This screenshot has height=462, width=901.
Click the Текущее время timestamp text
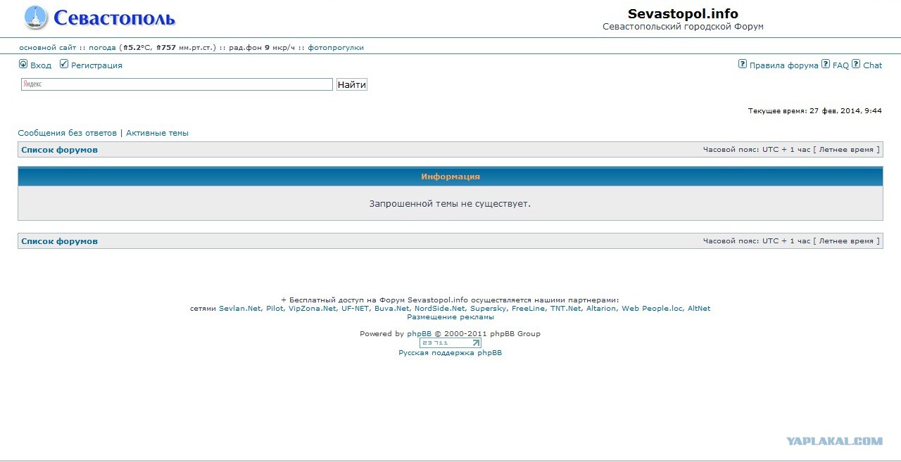coord(814,111)
